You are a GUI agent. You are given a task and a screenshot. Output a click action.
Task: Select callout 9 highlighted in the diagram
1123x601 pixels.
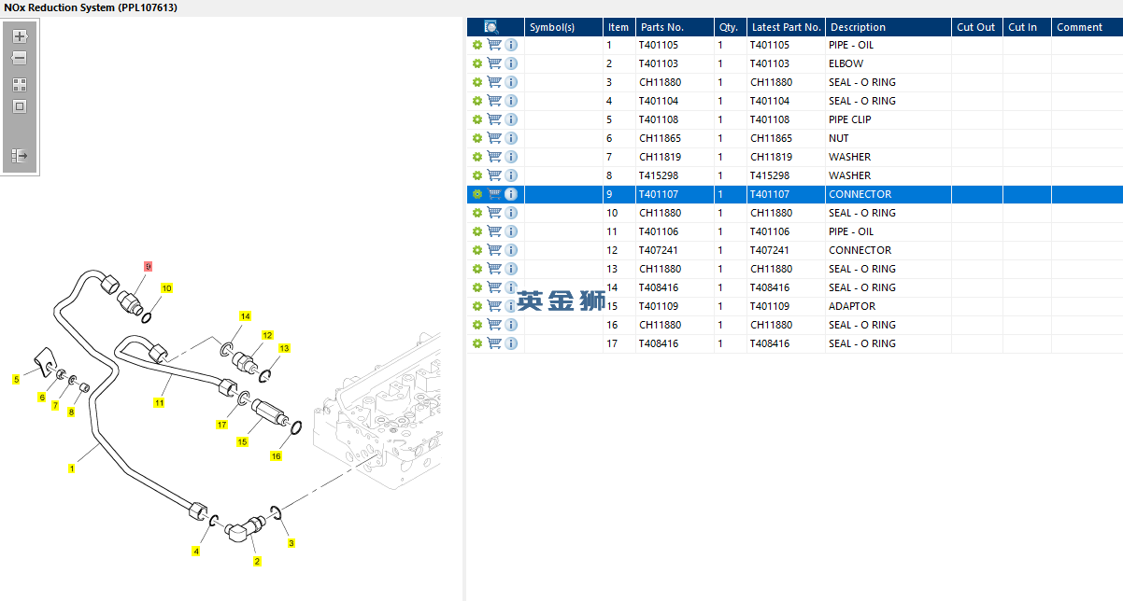[148, 266]
